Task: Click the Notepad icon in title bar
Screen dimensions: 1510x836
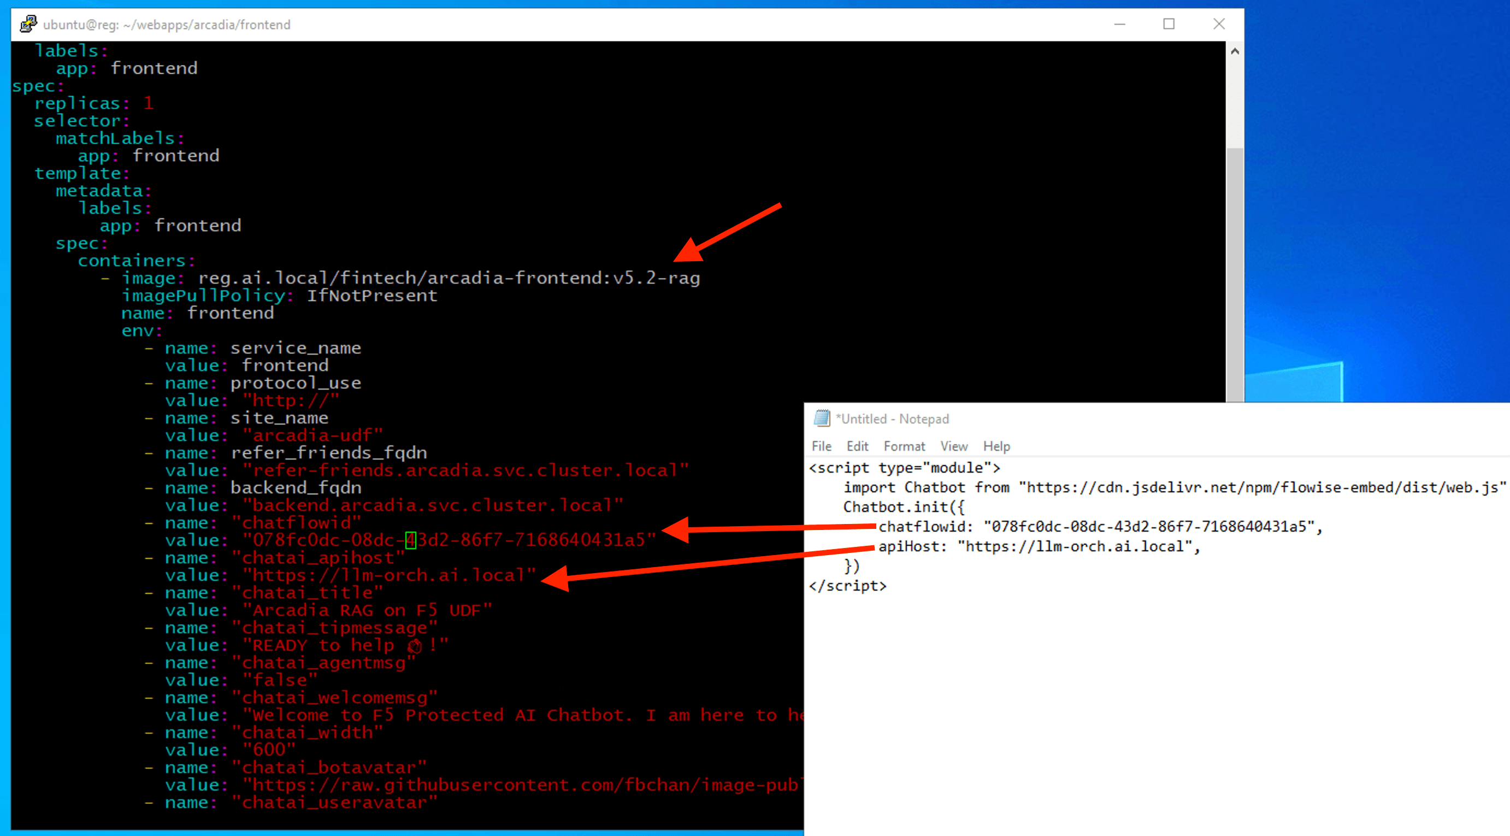Action: (822, 418)
